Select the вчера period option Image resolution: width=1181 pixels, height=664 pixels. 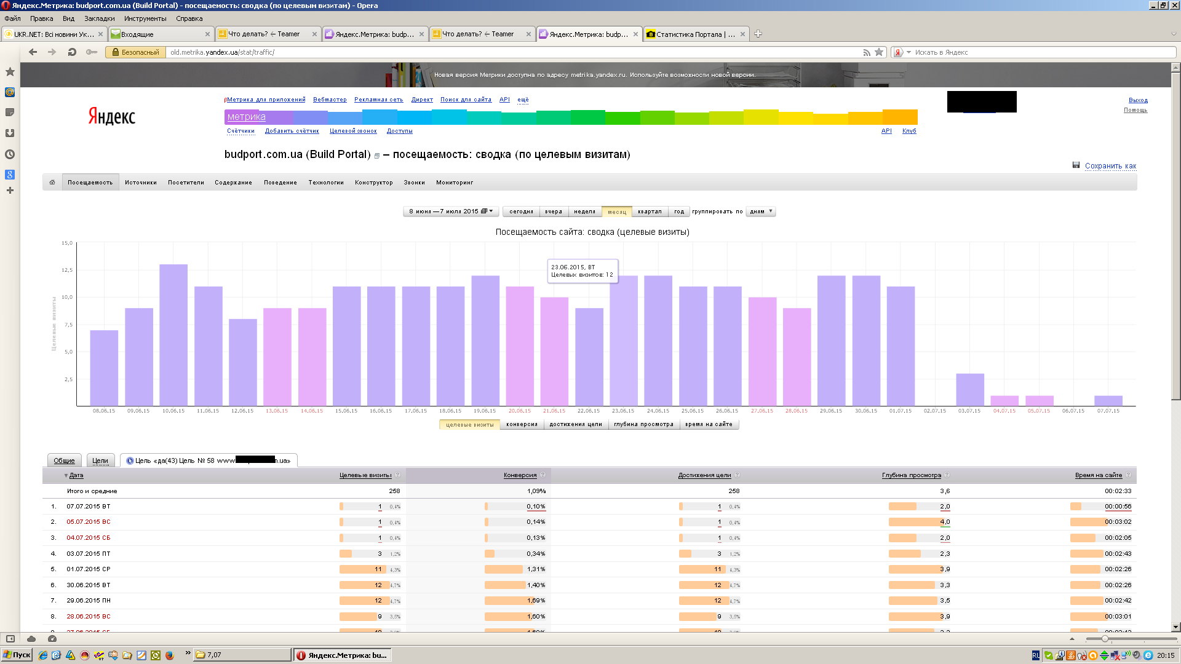554,211
